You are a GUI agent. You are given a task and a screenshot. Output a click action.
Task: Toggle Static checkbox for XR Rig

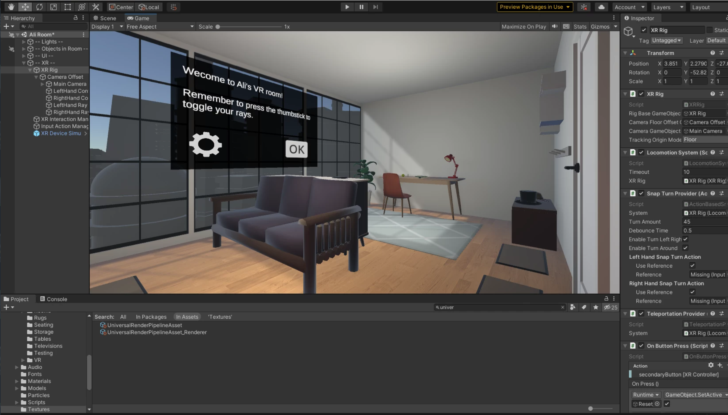[709, 30]
